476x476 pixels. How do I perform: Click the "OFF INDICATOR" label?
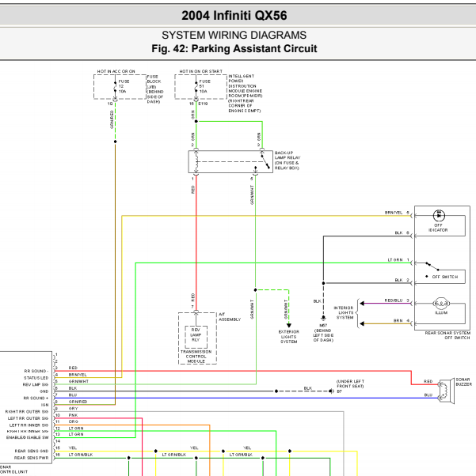coord(438,228)
